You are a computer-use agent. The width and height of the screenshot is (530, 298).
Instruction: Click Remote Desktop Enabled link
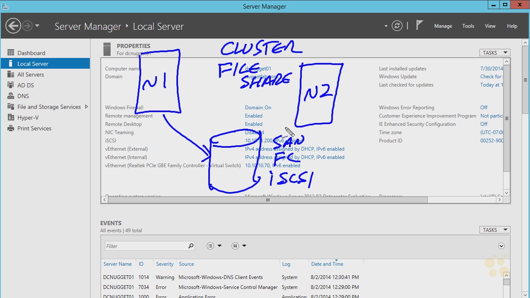click(253, 124)
